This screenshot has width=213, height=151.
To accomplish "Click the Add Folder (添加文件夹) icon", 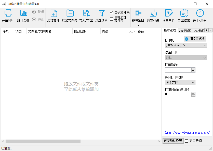I will coord(70,13).
